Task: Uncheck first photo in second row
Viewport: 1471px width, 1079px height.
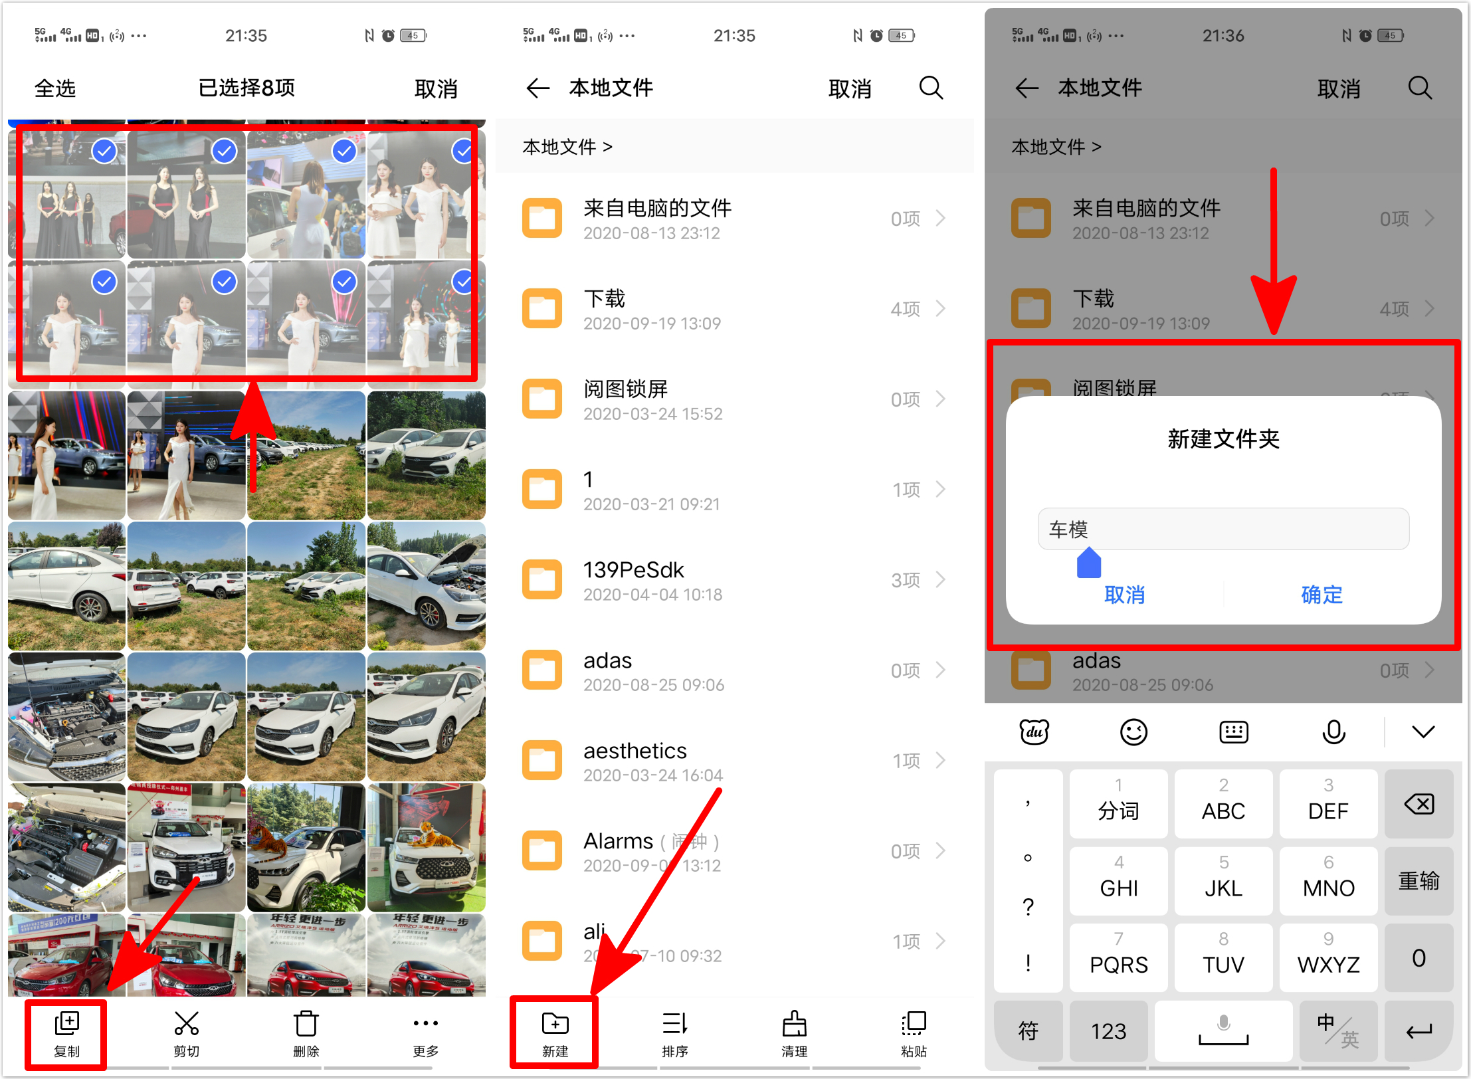Action: pos(104,282)
